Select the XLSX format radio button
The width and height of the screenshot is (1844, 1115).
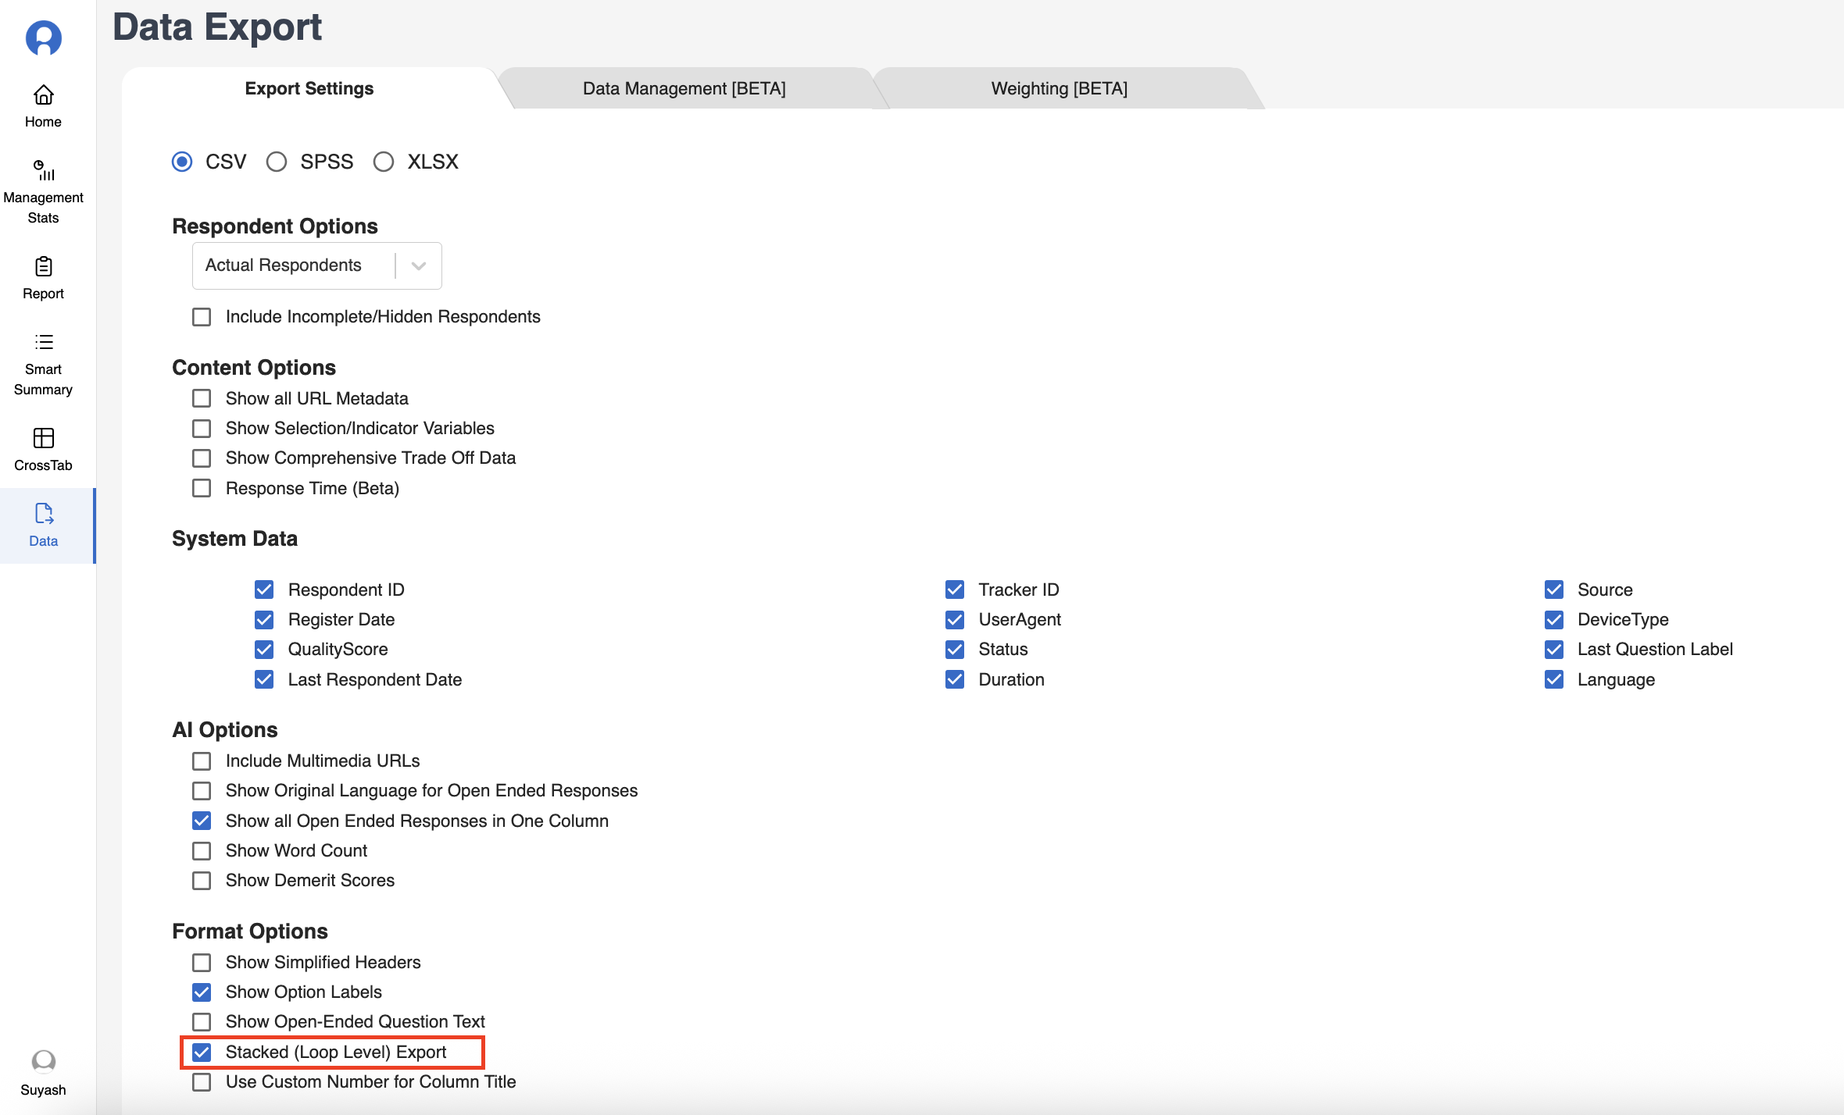coord(383,162)
